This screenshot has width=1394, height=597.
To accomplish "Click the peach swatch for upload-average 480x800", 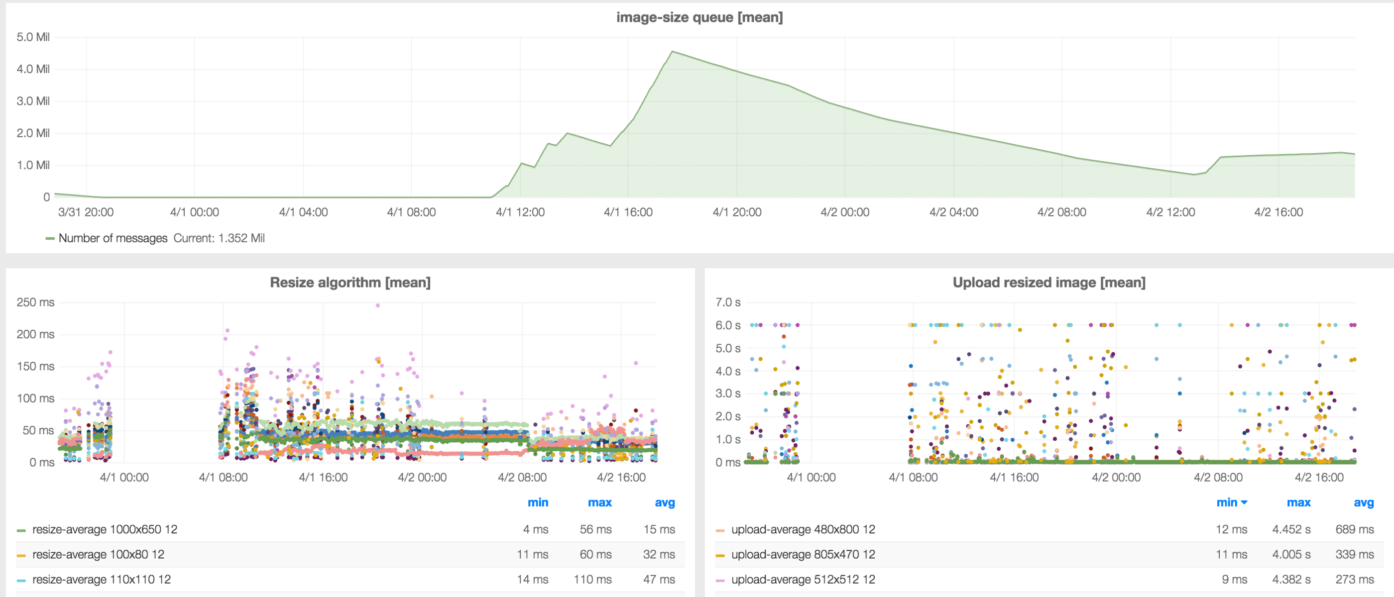I will coord(720,530).
